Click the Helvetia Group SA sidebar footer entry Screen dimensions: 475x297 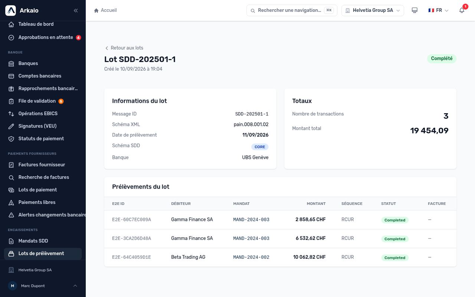click(x=43, y=270)
